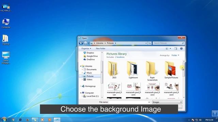This screenshot has width=218, height=122.
Task: Open the Organize dropdown menu
Action: click(x=86, y=48)
